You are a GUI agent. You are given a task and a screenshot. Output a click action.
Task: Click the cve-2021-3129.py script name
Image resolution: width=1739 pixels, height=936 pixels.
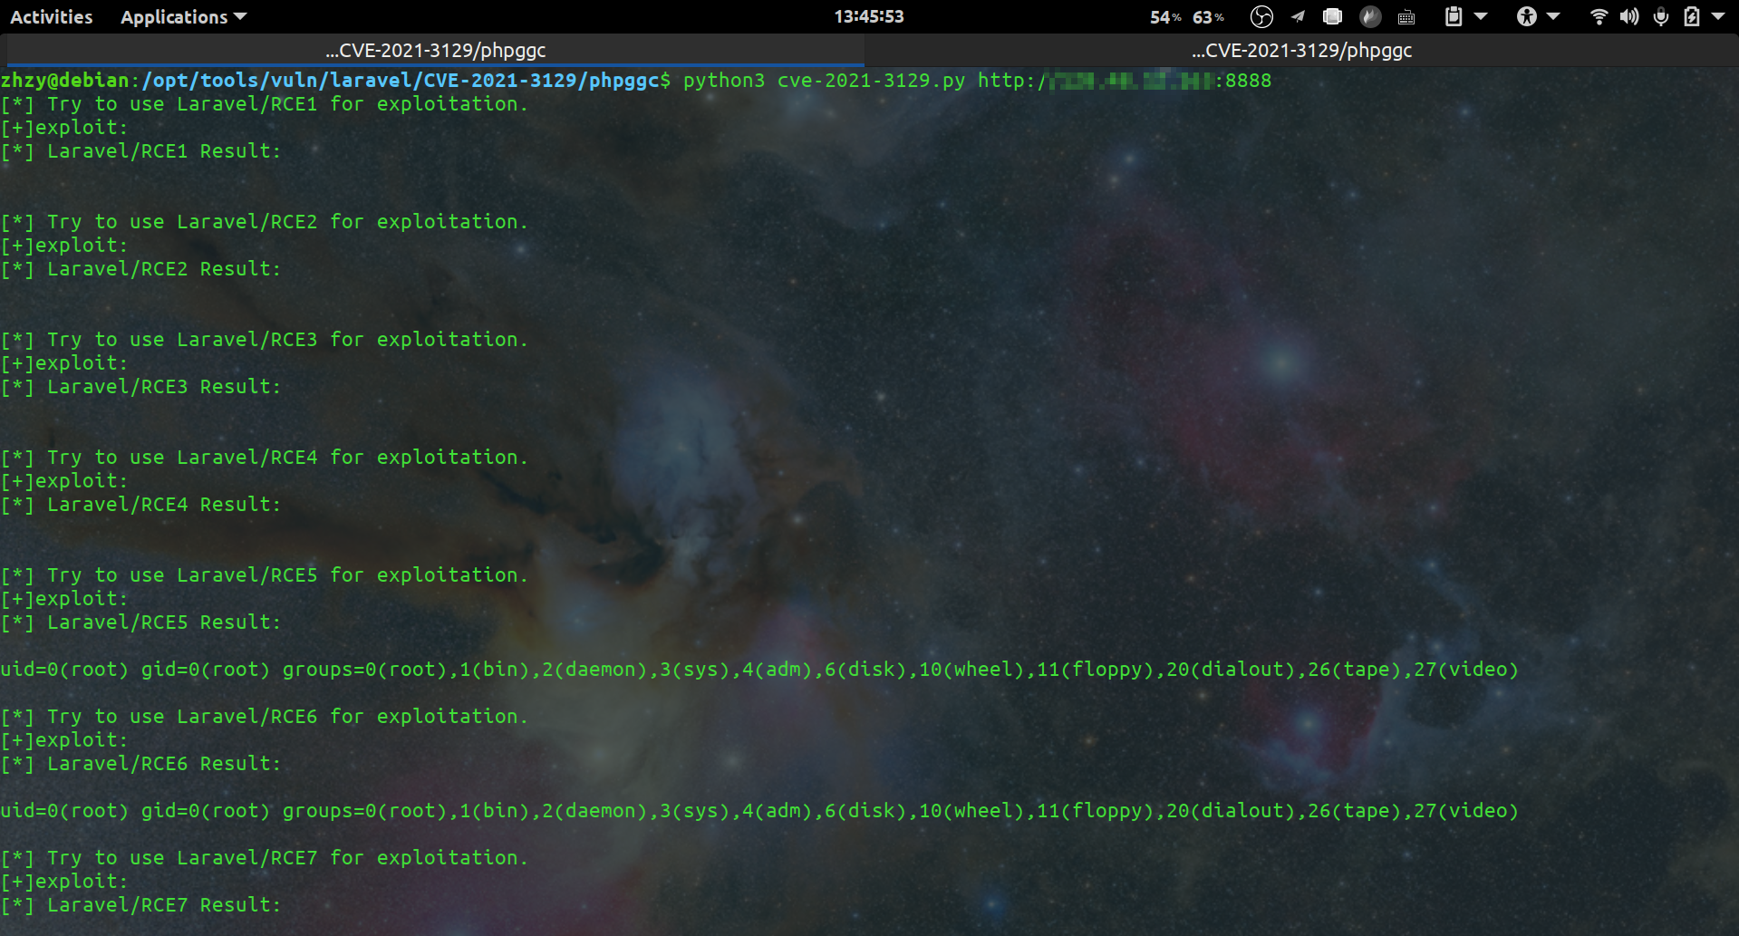871,81
